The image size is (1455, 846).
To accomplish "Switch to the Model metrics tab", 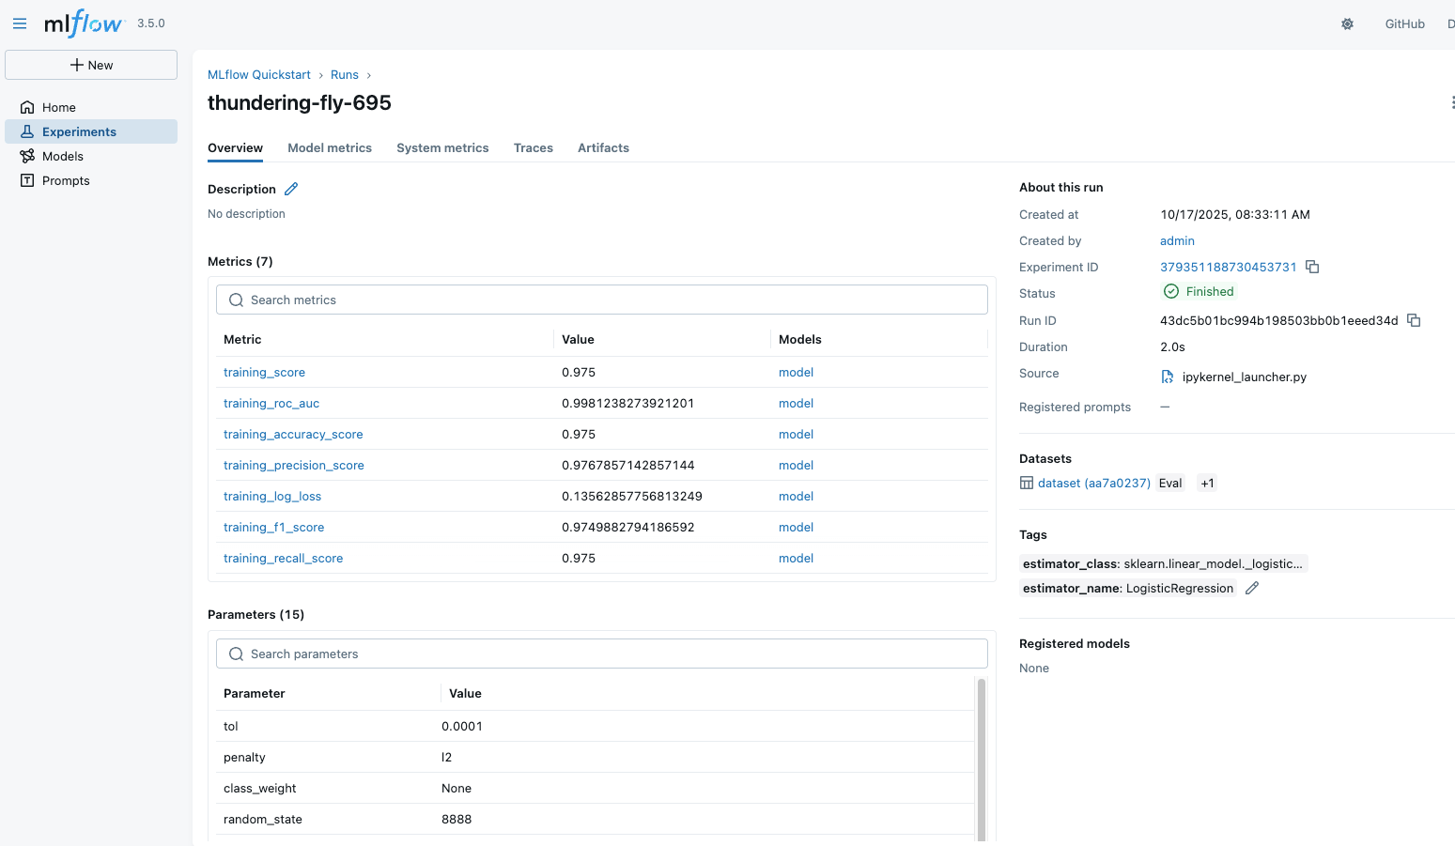I will coord(330,147).
